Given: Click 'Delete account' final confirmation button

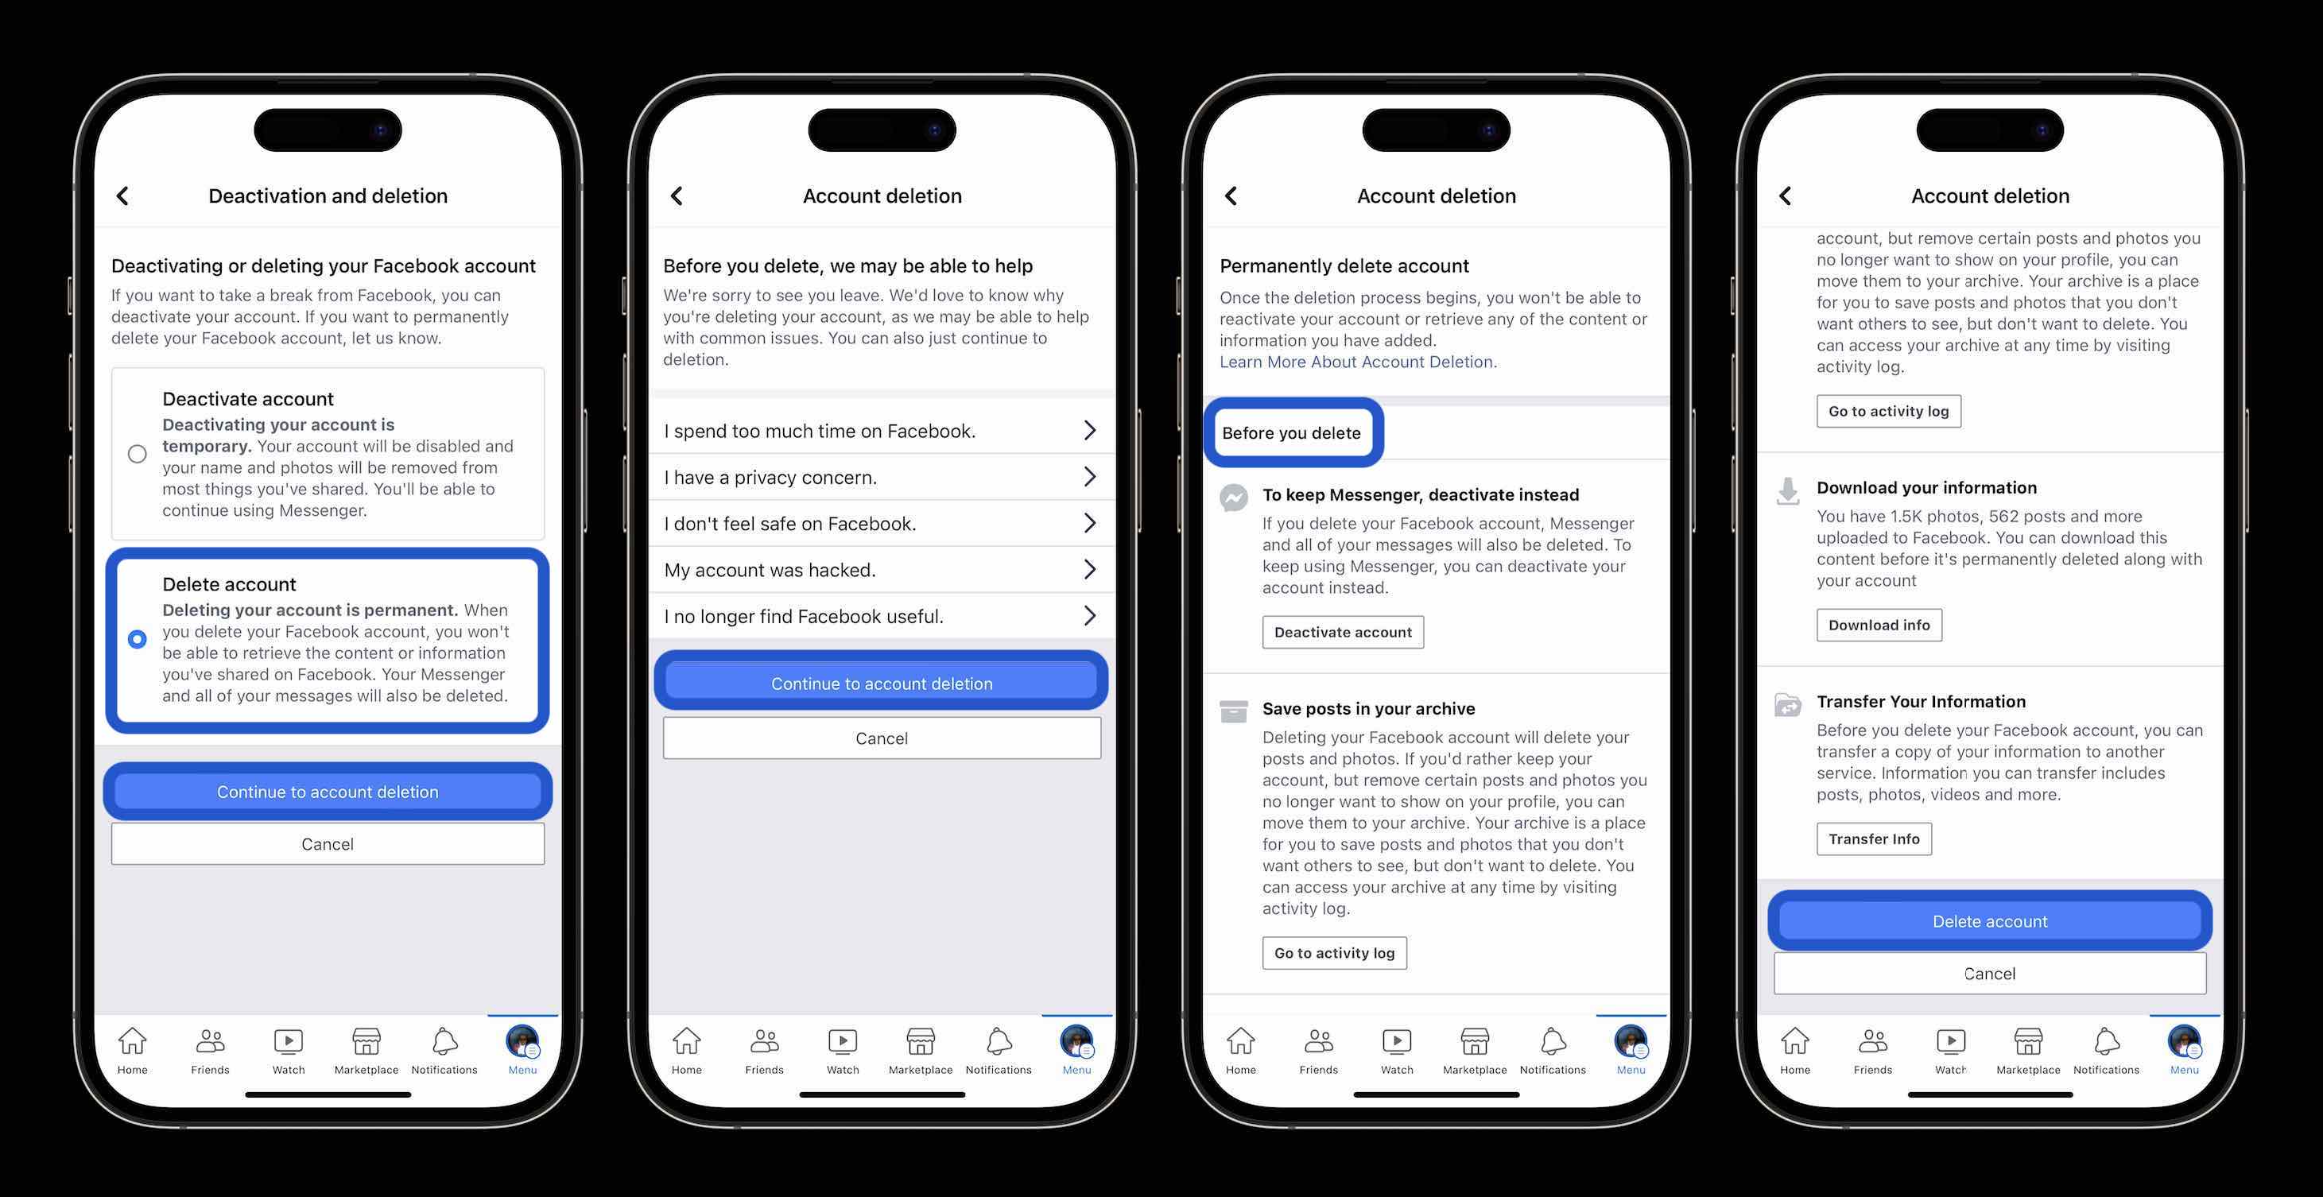Looking at the screenshot, I should [x=1989, y=919].
